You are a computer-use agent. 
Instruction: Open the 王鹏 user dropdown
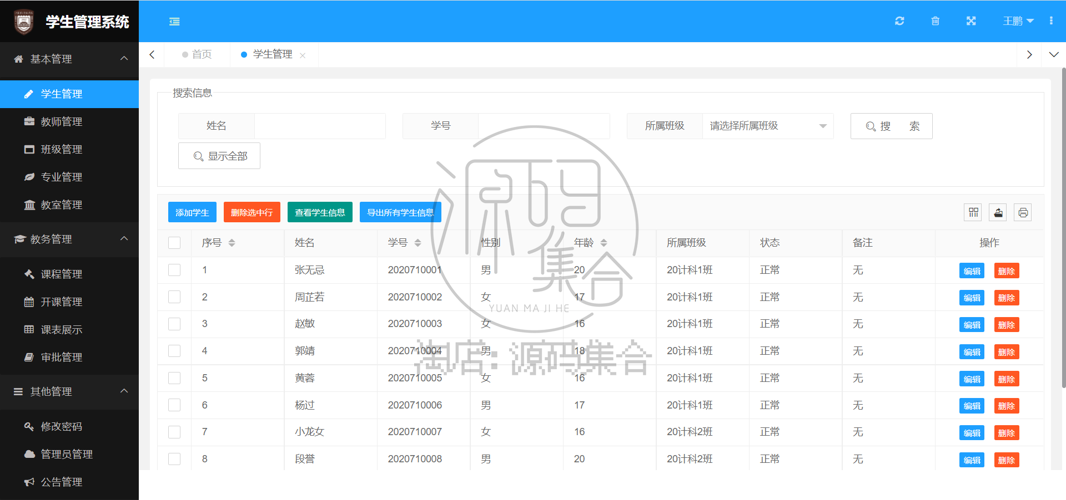tap(1018, 21)
